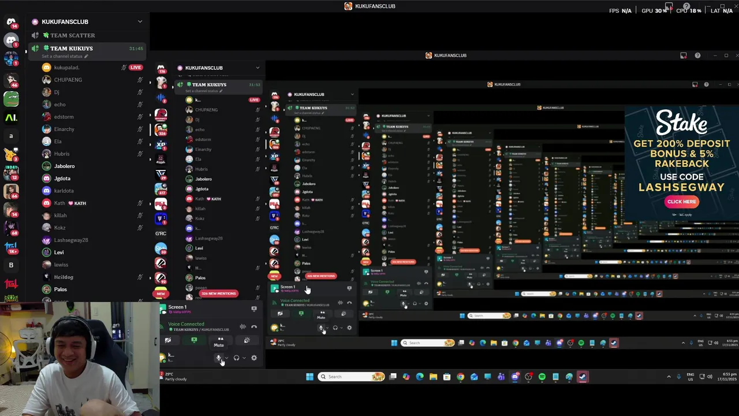Select member Jabolero in outer list
739x416 pixels.
[64, 166]
